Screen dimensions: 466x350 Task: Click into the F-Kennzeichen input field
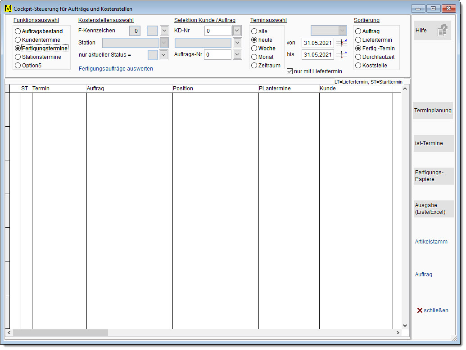(x=135, y=31)
